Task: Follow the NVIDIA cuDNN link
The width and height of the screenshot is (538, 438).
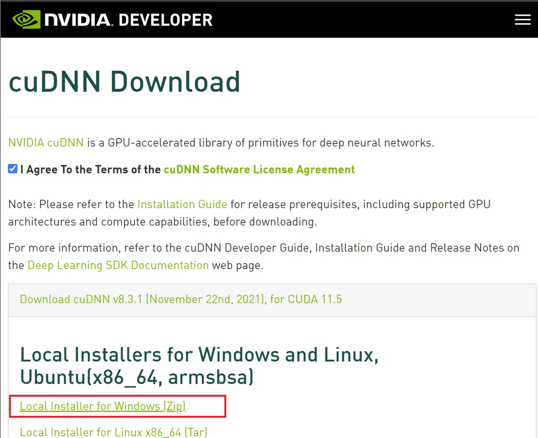Action: pos(46,143)
